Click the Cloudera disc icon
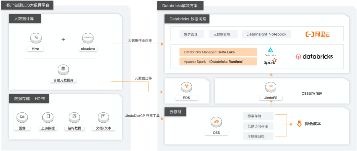 click(88, 38)
